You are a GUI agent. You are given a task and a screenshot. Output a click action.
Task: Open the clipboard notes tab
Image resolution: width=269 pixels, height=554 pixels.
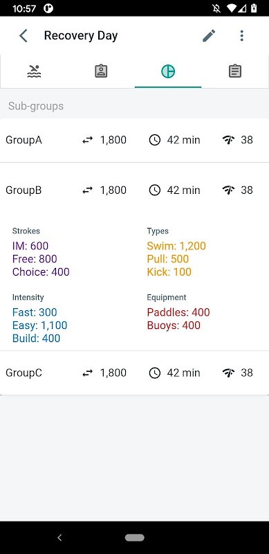coord(234,71)
